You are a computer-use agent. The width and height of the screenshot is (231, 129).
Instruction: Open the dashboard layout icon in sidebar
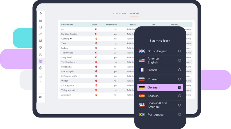tap(40, 20)
